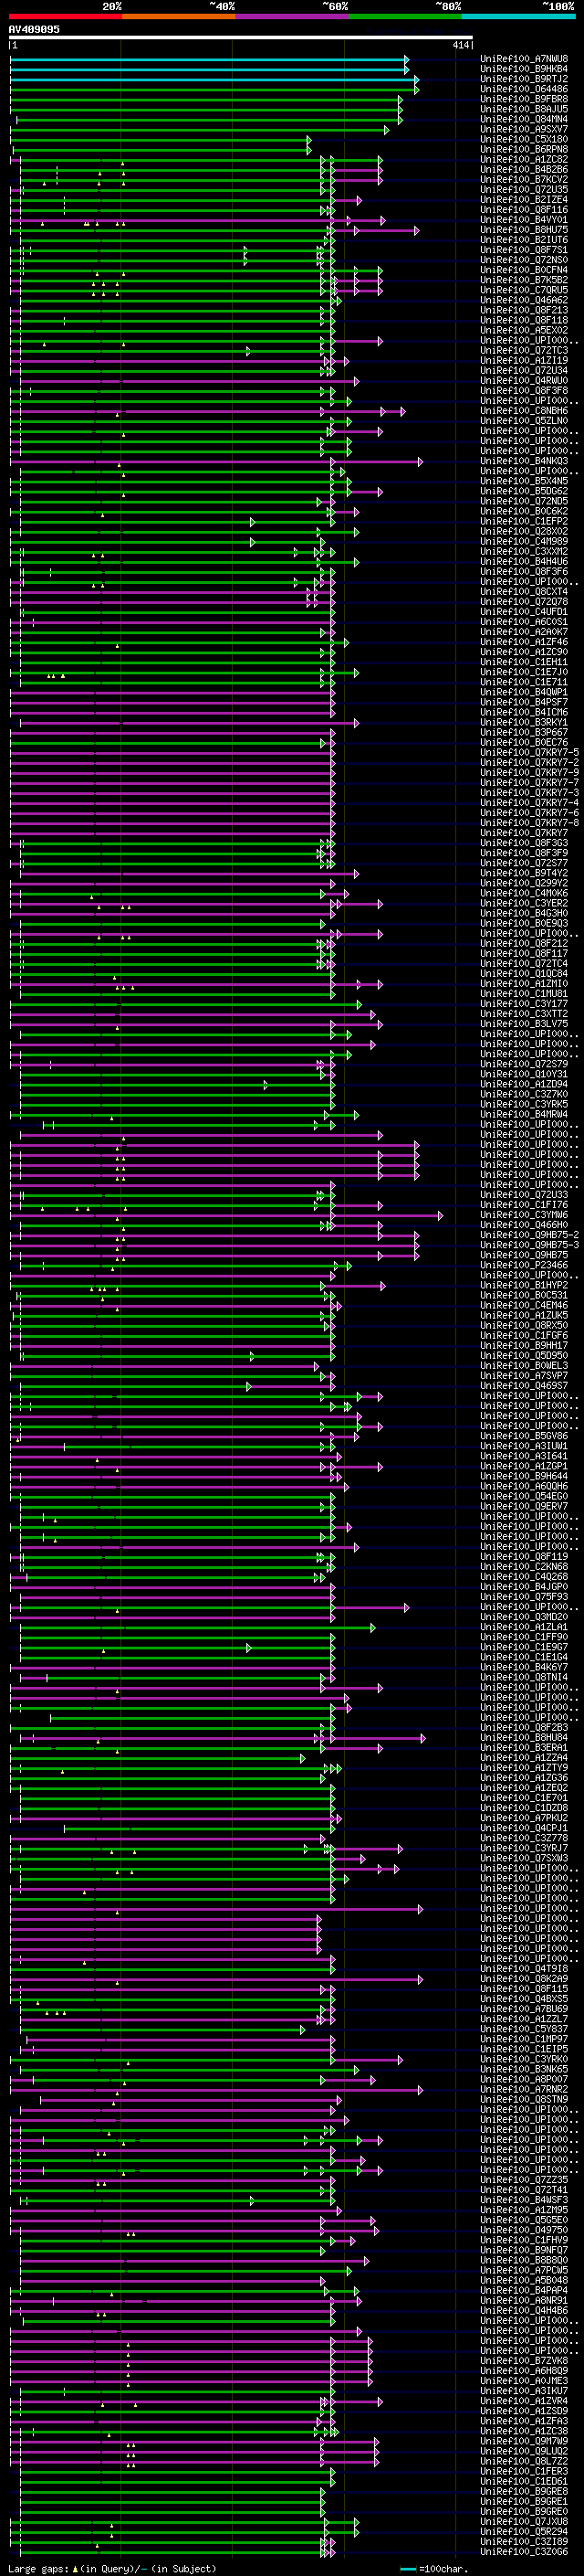
Task: Click the green ~80% identity legend segment
Action: coord(405,16)
